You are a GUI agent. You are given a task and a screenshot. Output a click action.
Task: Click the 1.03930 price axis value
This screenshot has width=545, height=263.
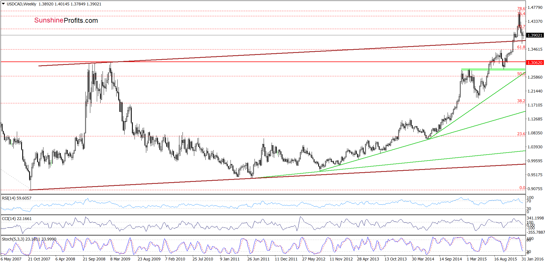[535, 147]
